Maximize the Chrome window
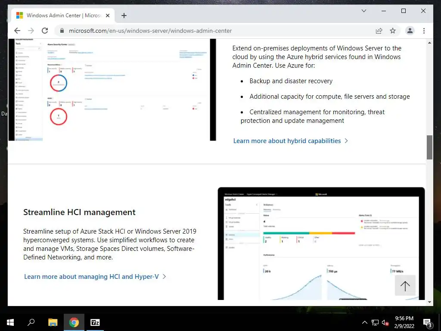The height and width of the screenshot is (331, 441). point(403,11)
